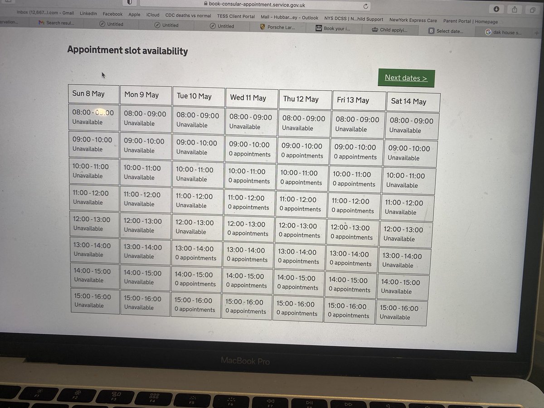Click Wed 11 May 08:00 - 09:00 unavailable cell

coord(251,122)
